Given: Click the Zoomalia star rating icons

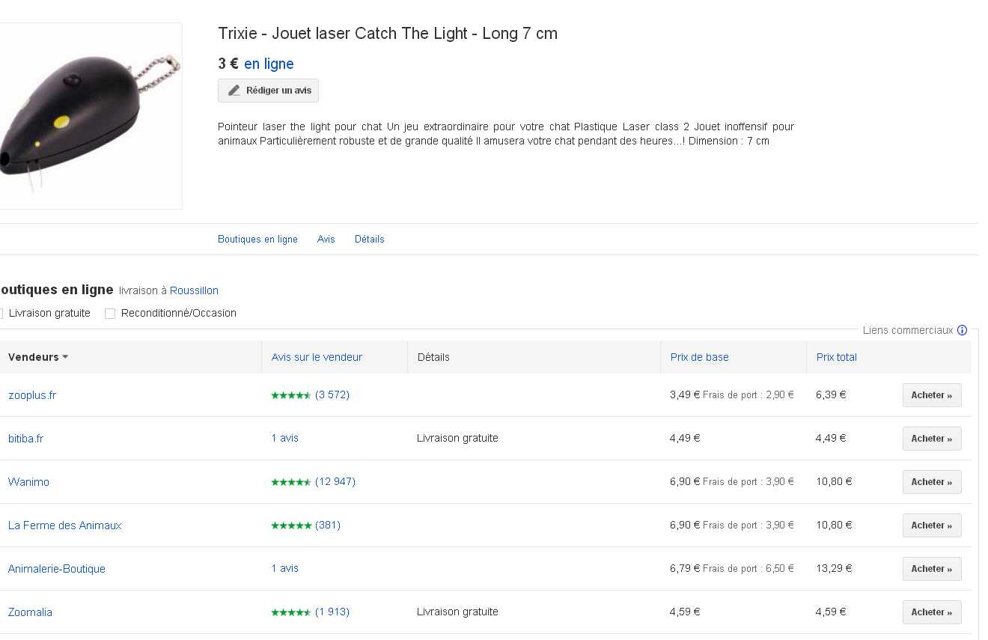Looking at the screenshot, I should (291, 612).
